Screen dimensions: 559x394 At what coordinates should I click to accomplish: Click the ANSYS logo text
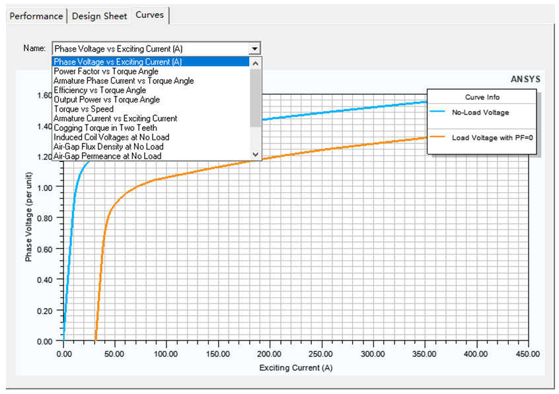pos(525,79)
